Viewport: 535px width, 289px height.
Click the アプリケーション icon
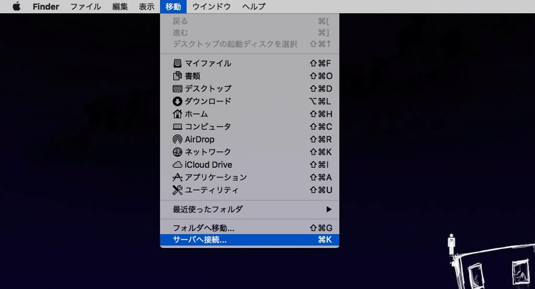[177, 177]
